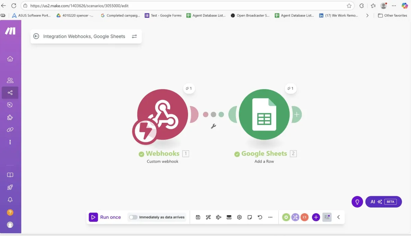Click the wrench icon on the connection route
The height and width of the screenshot is (236, 411).
pyautogui.click(x=213, y=126)
